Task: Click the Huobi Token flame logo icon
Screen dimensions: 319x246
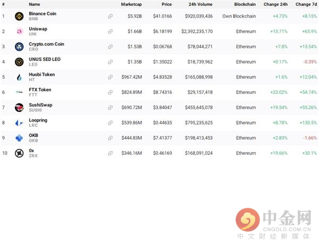Action: point(19,77)
